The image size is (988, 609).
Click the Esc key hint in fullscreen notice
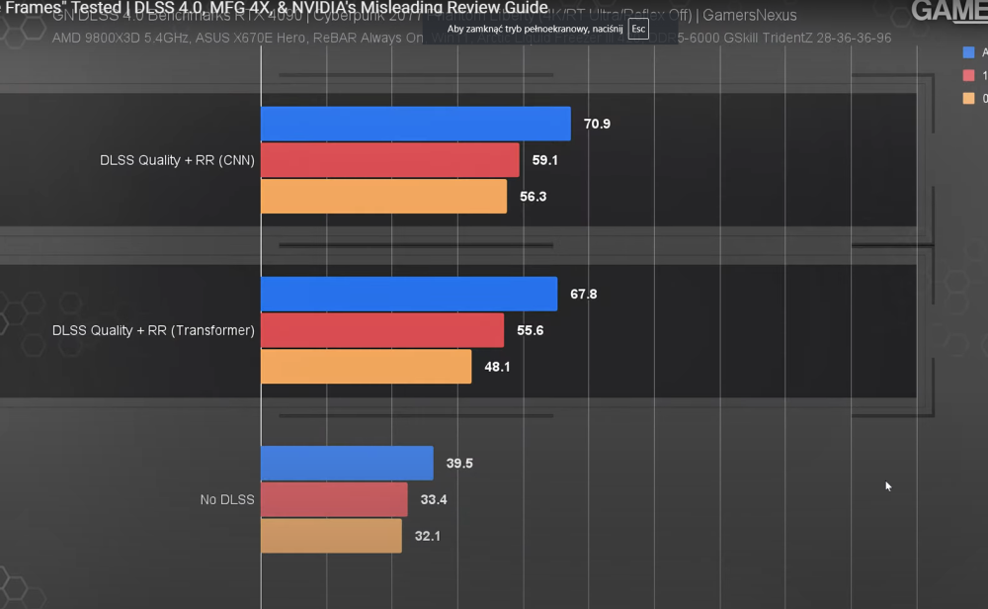(638, 29)
